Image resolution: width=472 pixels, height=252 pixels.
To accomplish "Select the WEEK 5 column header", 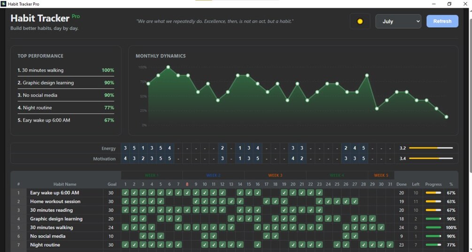I will tap(381, 175).
